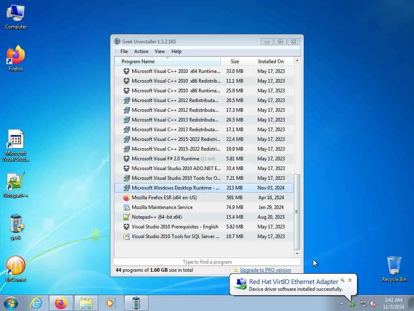The image size is (414, 311).
Task: Click the Geek Uninstaller taskbar button
Action: point(136,303)
